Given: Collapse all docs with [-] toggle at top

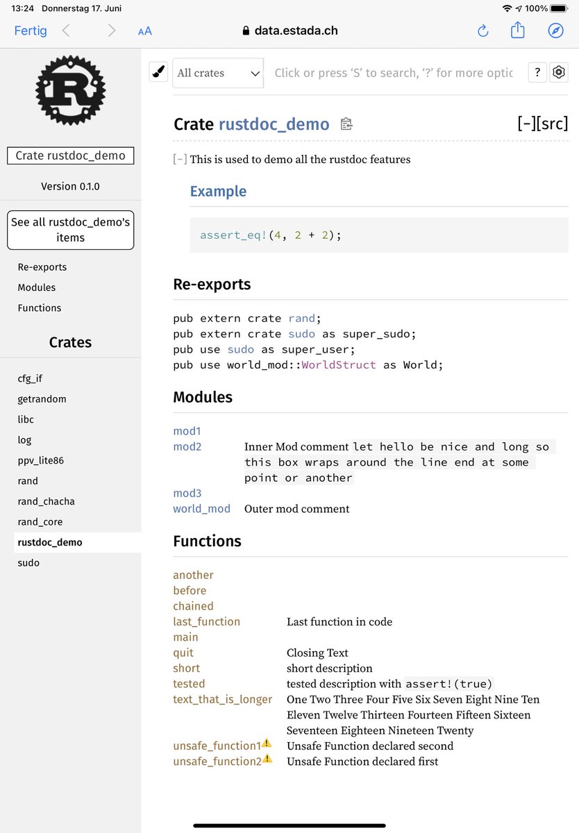Looking at the screenshot, I should 527,124.
